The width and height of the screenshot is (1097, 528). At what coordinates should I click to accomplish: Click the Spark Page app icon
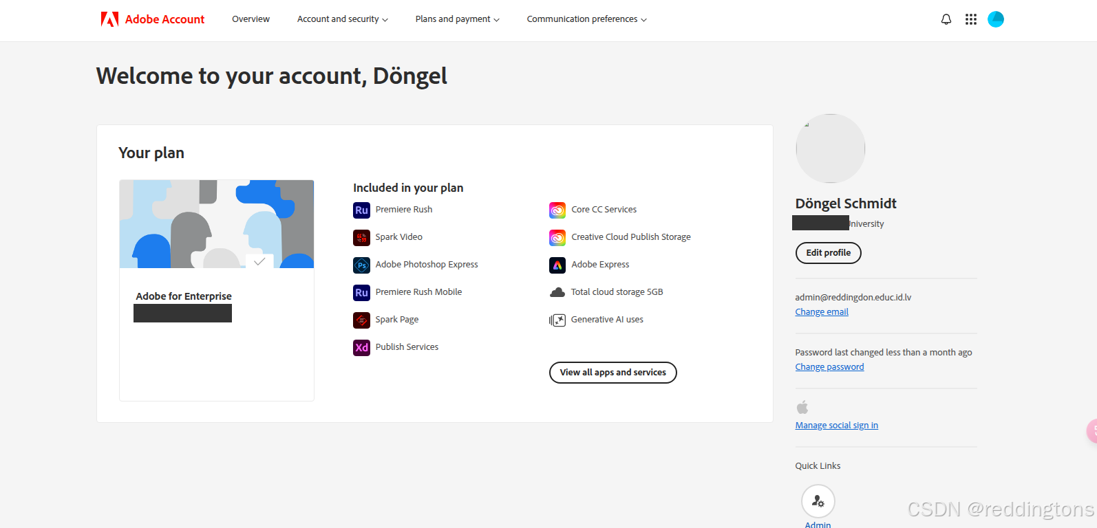click(362, 320)
